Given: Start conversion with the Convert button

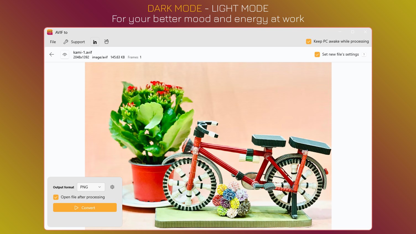Looking at the screenshot, I should click(85, 207).
